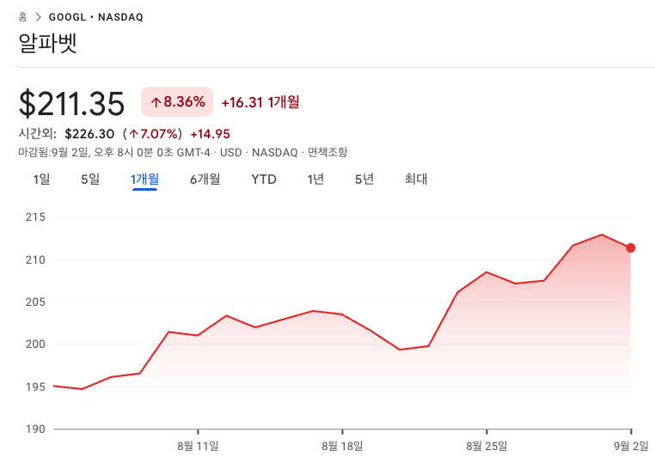Screen dimensions: 655x463
Task: Click the 홈 breadcrumb link
Action: pyautogui.click(x=22, y=16)
